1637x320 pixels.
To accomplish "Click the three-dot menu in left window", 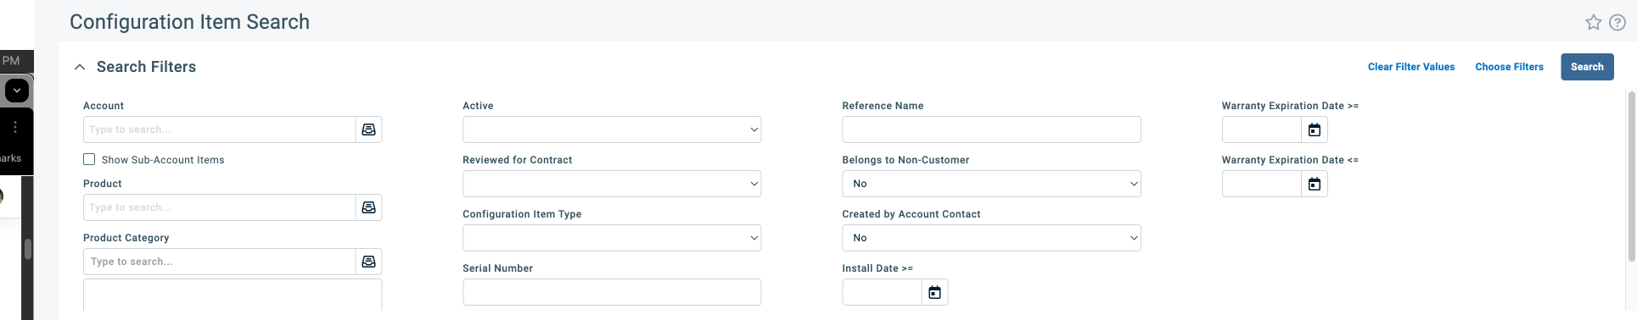I will click(14, 127).
